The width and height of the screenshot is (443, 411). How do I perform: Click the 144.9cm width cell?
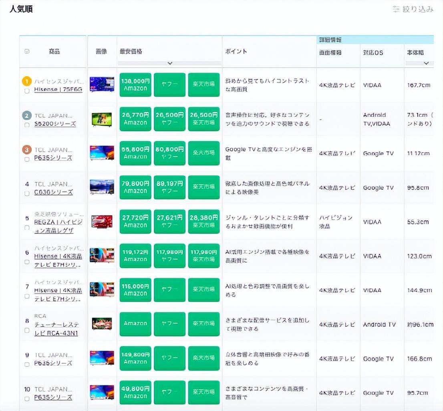point(419,290)
